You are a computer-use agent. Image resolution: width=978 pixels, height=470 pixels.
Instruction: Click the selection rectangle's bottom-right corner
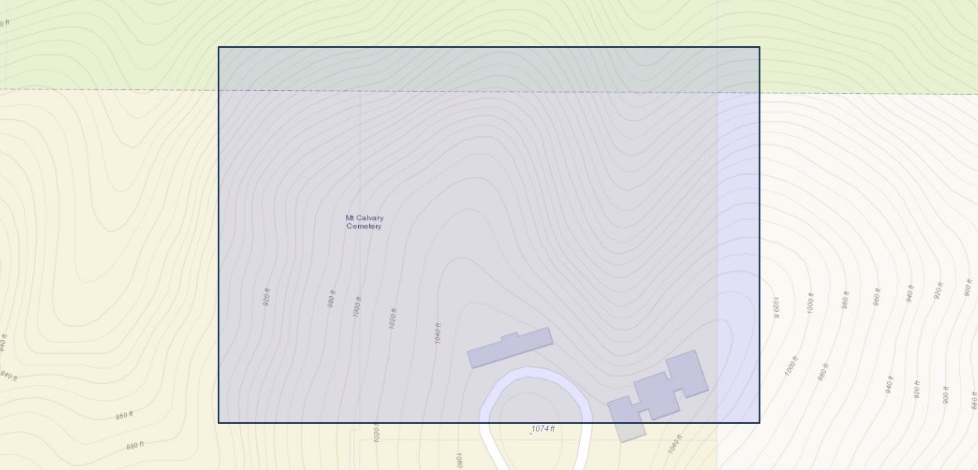[759, 423]
